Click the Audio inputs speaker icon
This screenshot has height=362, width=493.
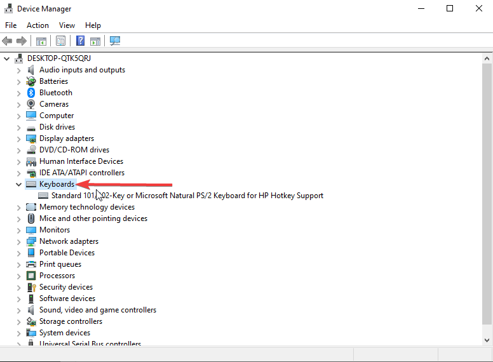[x=30, y=70]
